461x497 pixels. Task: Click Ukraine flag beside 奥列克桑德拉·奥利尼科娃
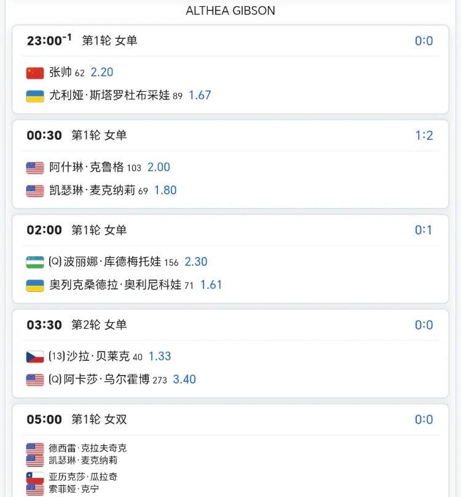pyautogui.click(x=35, y=285)
